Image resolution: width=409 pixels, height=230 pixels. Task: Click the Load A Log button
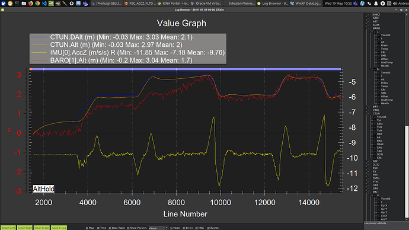click(x=59, y=228)
